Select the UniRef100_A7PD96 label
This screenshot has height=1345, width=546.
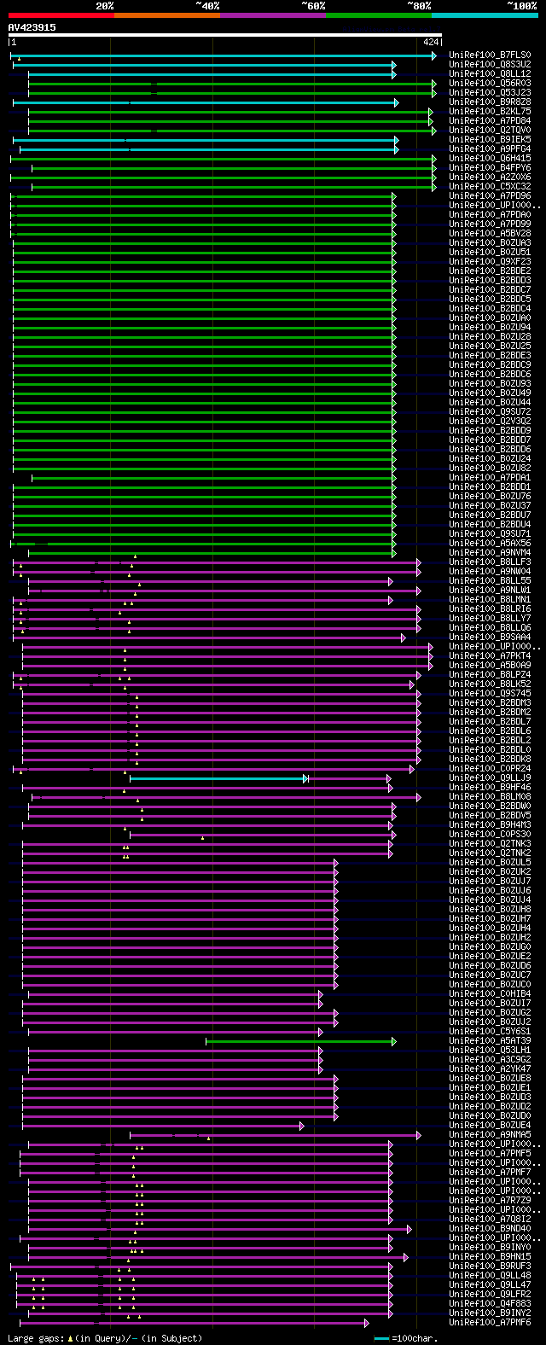pos(490,196)
